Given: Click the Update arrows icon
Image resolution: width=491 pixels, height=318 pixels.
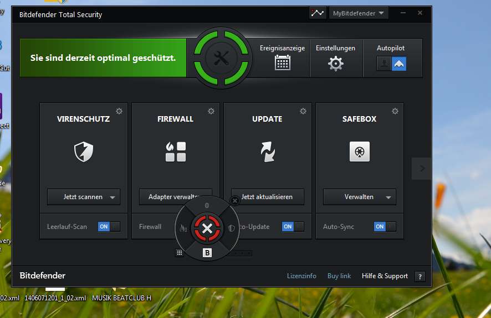Looking at the screenshot, I should point(268,152).
